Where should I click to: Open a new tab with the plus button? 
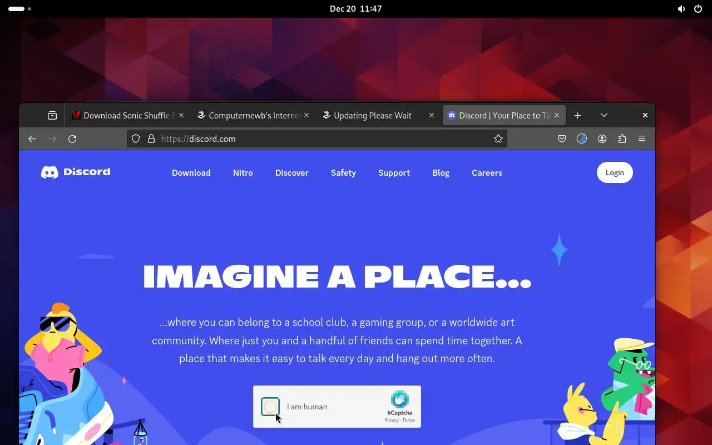[578, 115]
